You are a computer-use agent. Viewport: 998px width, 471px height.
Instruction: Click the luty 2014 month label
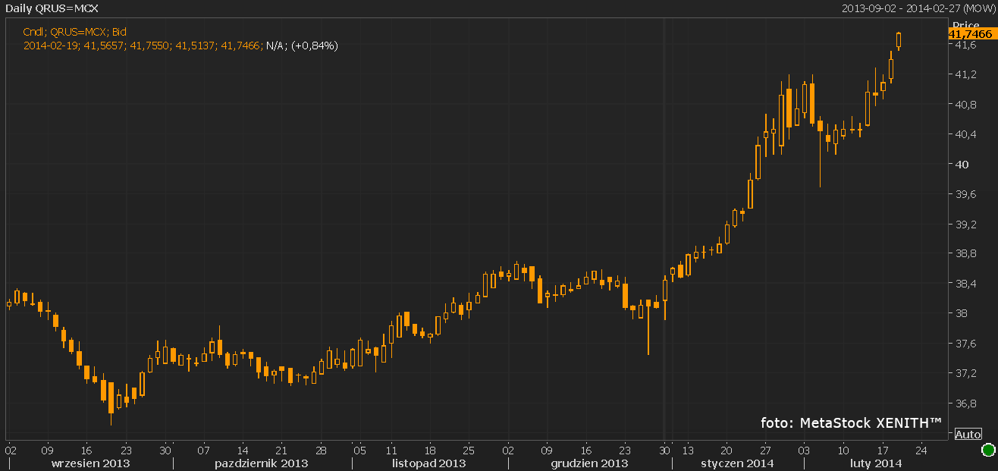[875, 463]
